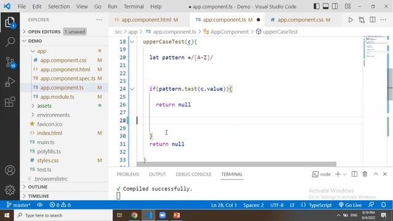Select the node terminal instance
Screen dimensions: 393x221
click(x=322, y=174)
